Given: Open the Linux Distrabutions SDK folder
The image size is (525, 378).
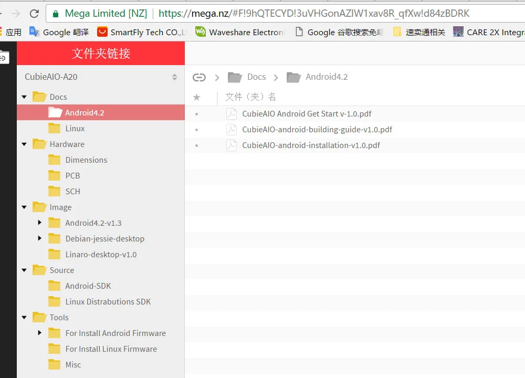Looking at the screenshot, I should tap(108, 302).
